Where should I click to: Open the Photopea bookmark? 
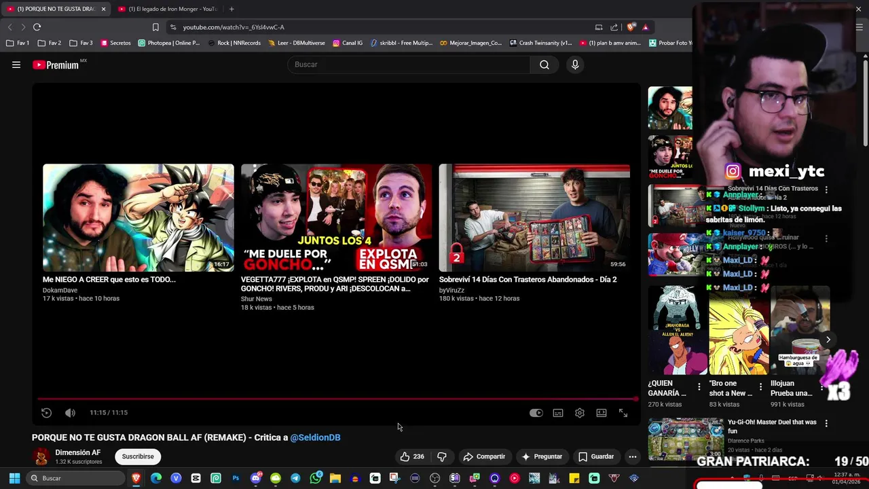[169, 43]
